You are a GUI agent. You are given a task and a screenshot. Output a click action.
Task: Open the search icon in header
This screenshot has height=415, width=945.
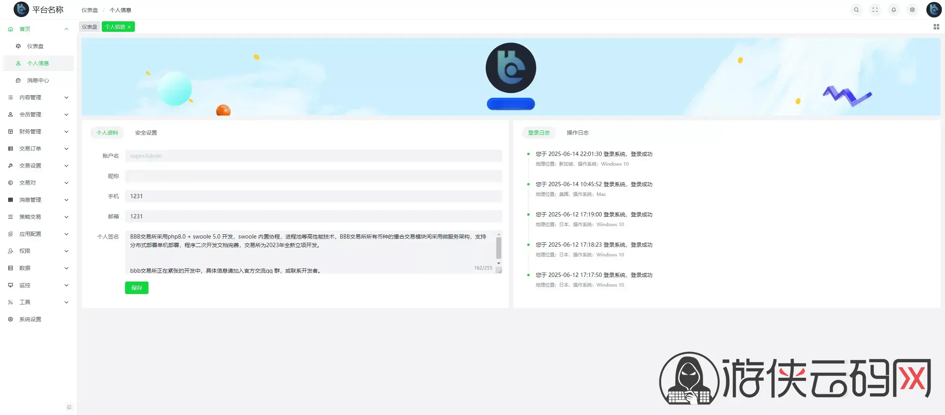[856, 10]
